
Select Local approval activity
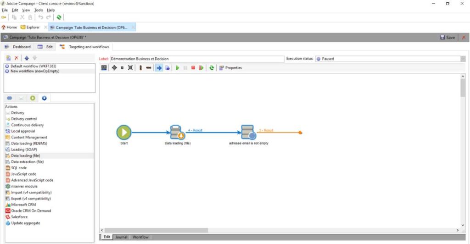[x=23, y=131]
